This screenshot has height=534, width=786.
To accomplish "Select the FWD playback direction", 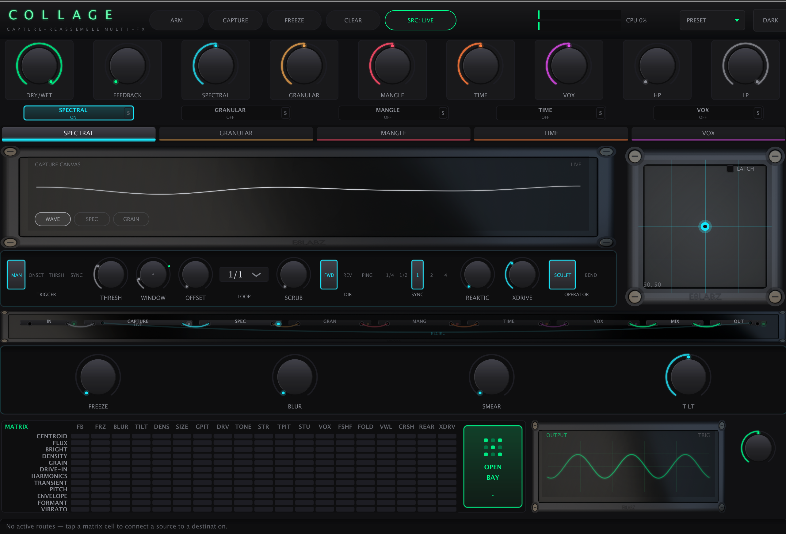I will point(329,275).
